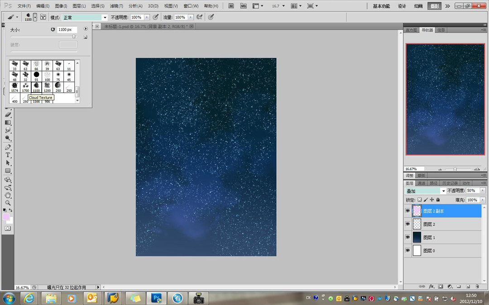This screenshot has height=305, width=489.
Task: Add a layer style with fx icon
Action: (x=431, y=286)
